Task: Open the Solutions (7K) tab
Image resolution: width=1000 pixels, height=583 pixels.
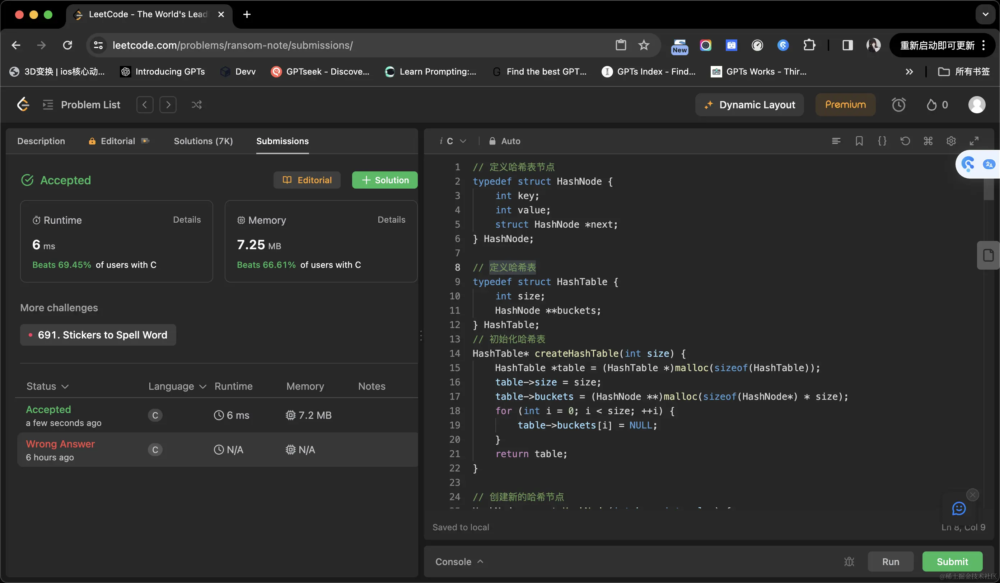Action: 203,141
